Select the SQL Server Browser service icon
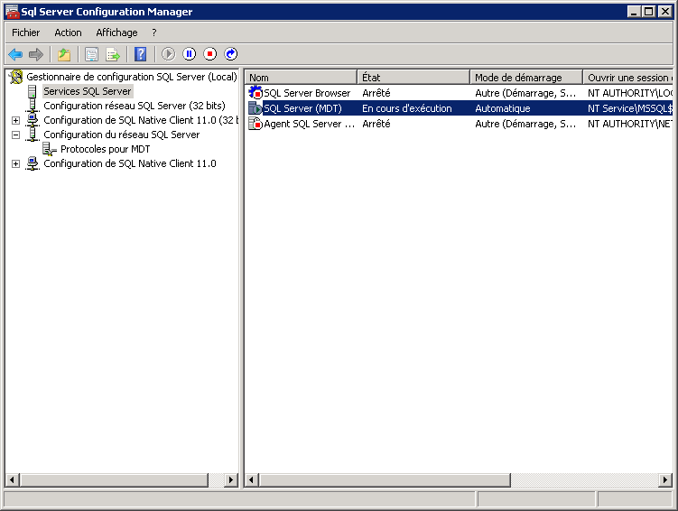678x511 pixels. pos(255,93)
